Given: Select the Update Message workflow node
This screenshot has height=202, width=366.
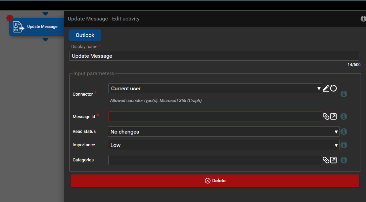Looking at the screenshot, I should [x=37, y=27].
